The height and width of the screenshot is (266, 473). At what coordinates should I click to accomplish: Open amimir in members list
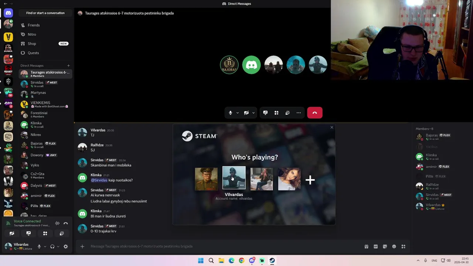coord(442,167)
